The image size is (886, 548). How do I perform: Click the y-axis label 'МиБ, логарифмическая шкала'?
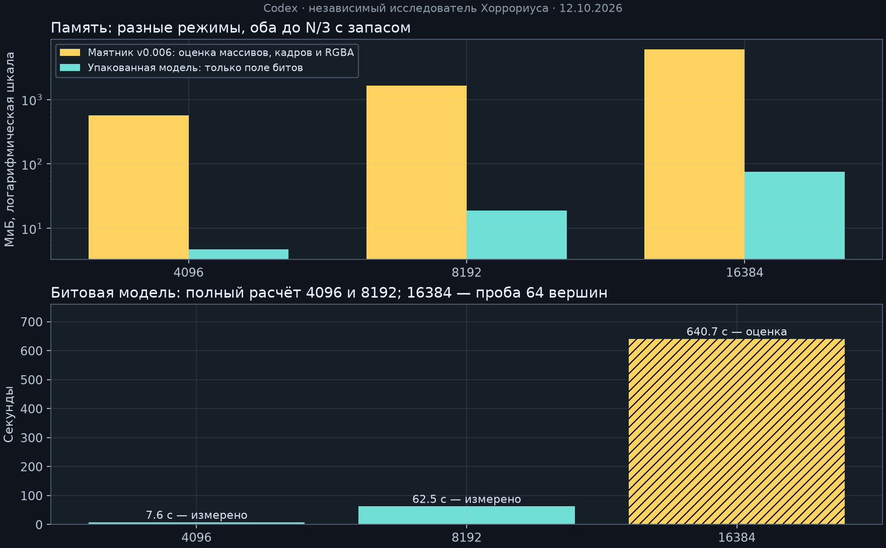[10, 150]
